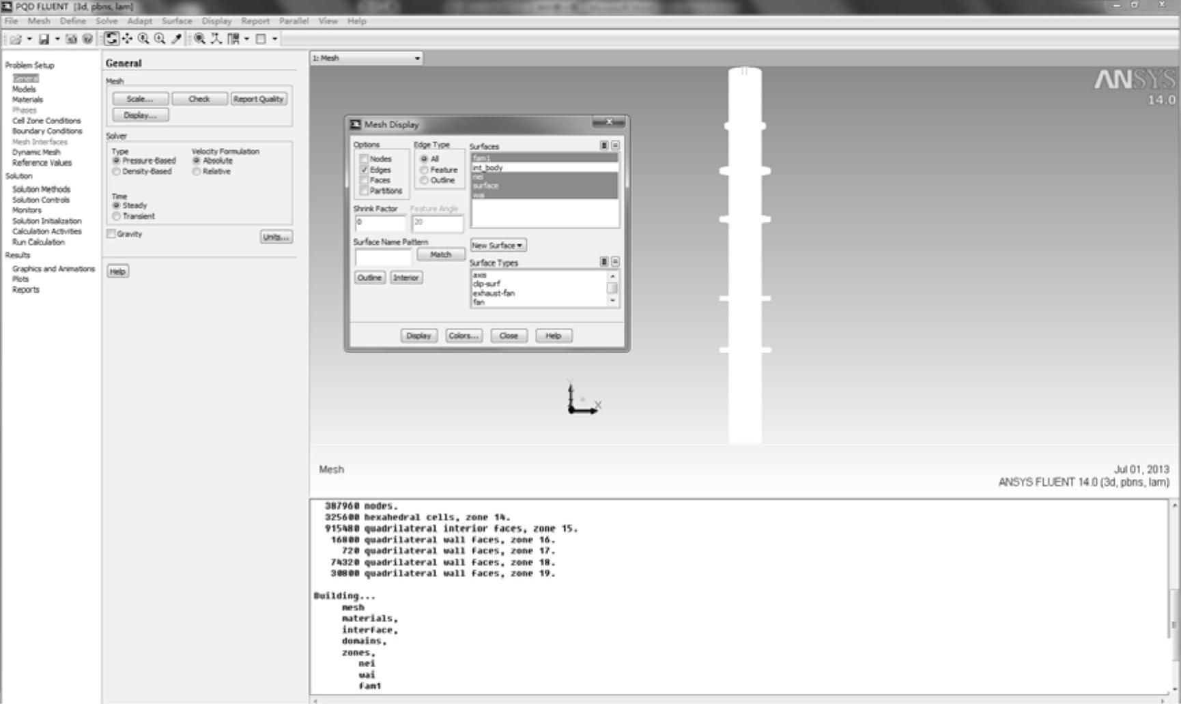The height and width of the screenshot is (704, 1181).
Task: Expand the arrow beside the Write file icon
Action: pyautogui.click(x=57, y=39)
